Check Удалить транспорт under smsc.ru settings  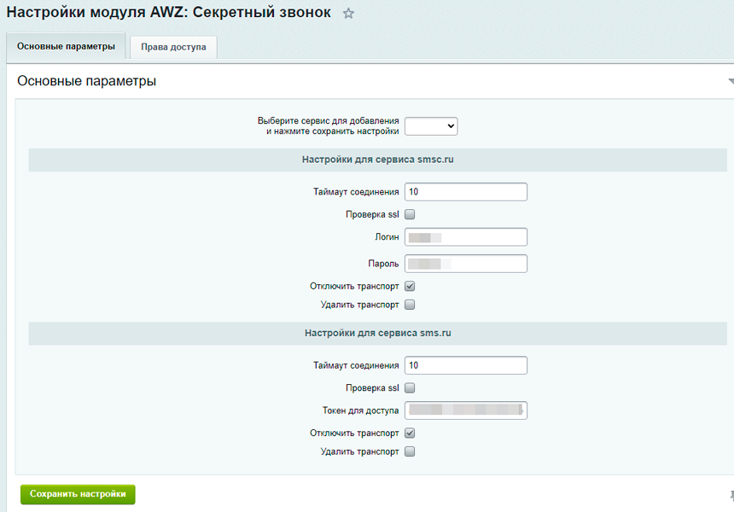(410, 305)
